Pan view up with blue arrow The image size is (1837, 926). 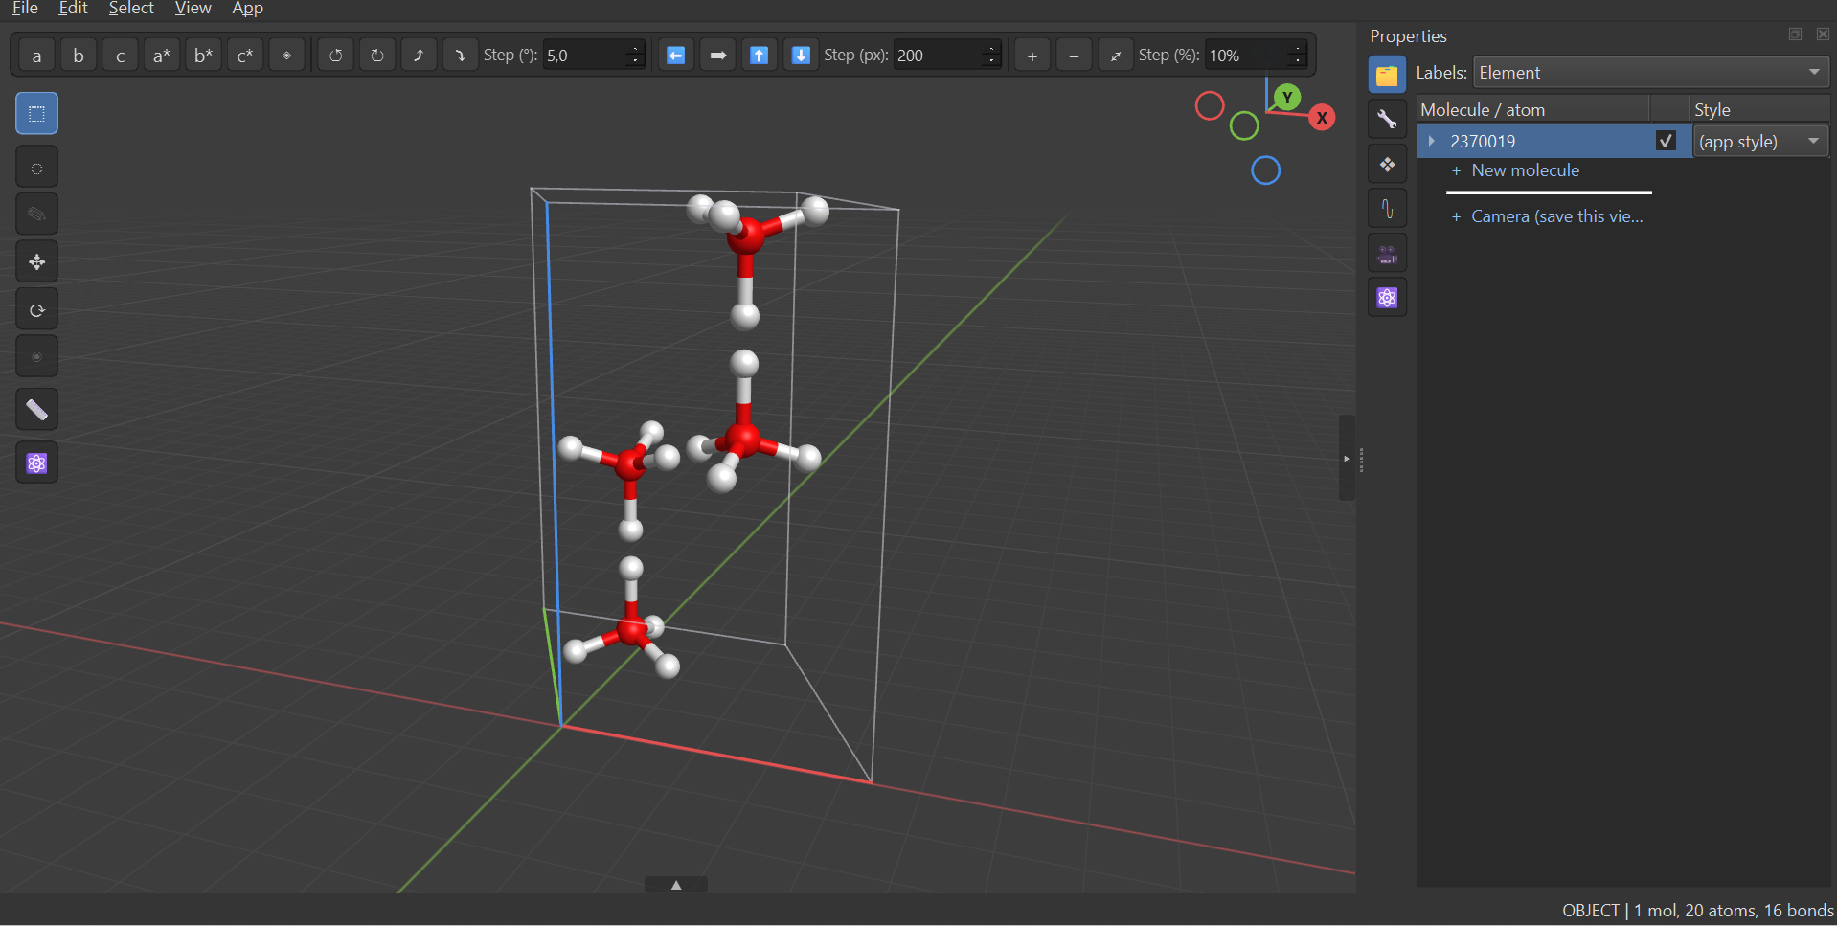(759, 56)
